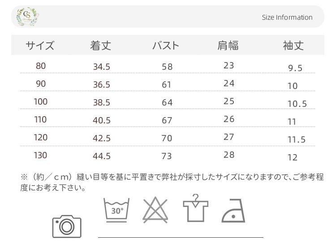336x248 pixels.
Task: Click the Size Information label
Action: coord(287,17)
